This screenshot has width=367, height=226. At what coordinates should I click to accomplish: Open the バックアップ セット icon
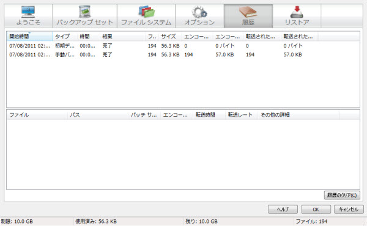coord(84,12)
